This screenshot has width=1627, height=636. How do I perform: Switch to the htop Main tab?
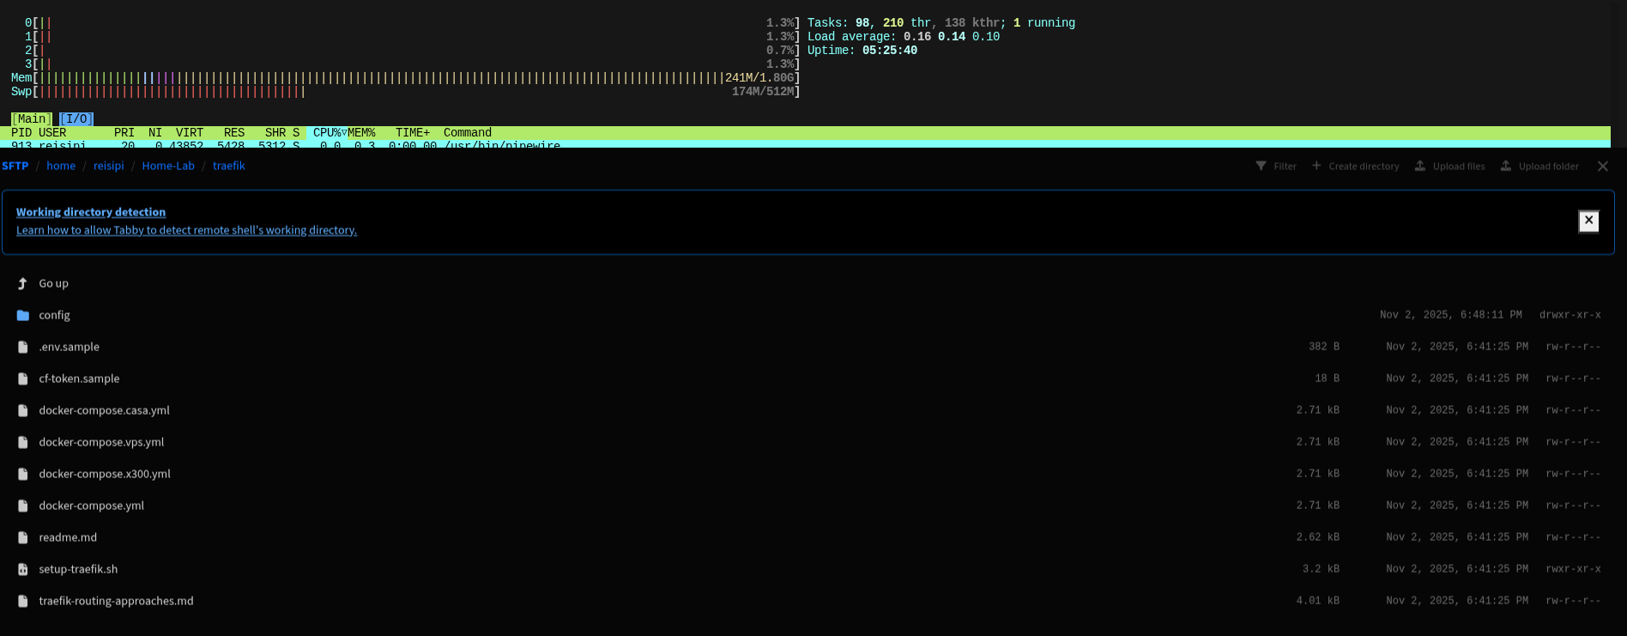32,119
